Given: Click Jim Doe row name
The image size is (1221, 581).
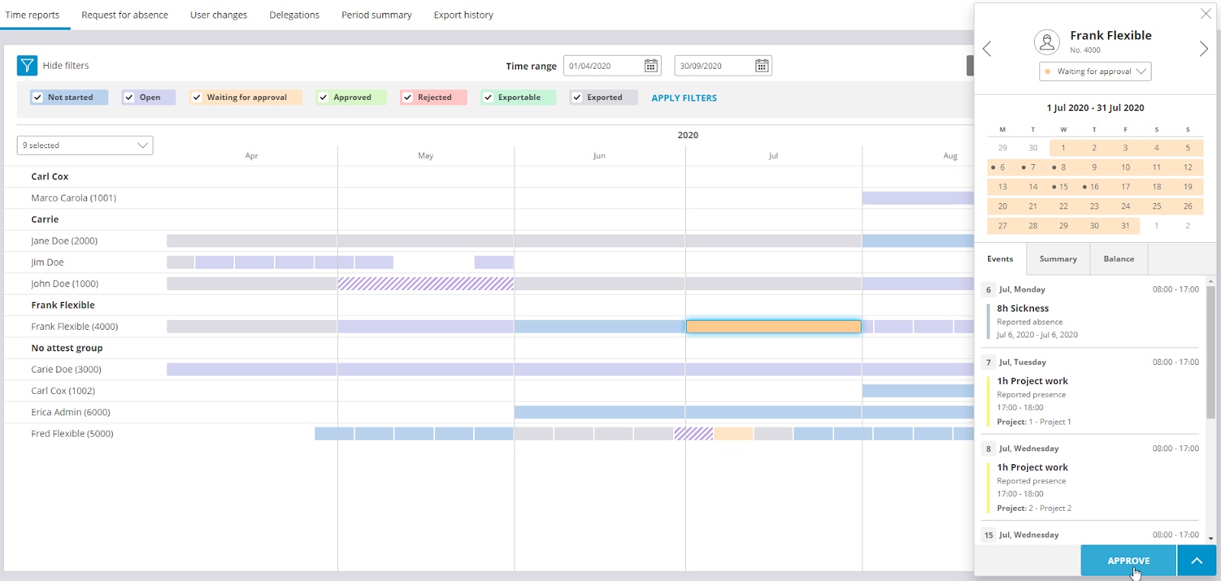Looking at the screenshot, I should click(x=47, y=262).
